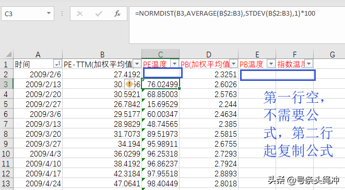Click cell value 60.00347
Viewport: 345px width, 190px height.
(x=161, y=114)
